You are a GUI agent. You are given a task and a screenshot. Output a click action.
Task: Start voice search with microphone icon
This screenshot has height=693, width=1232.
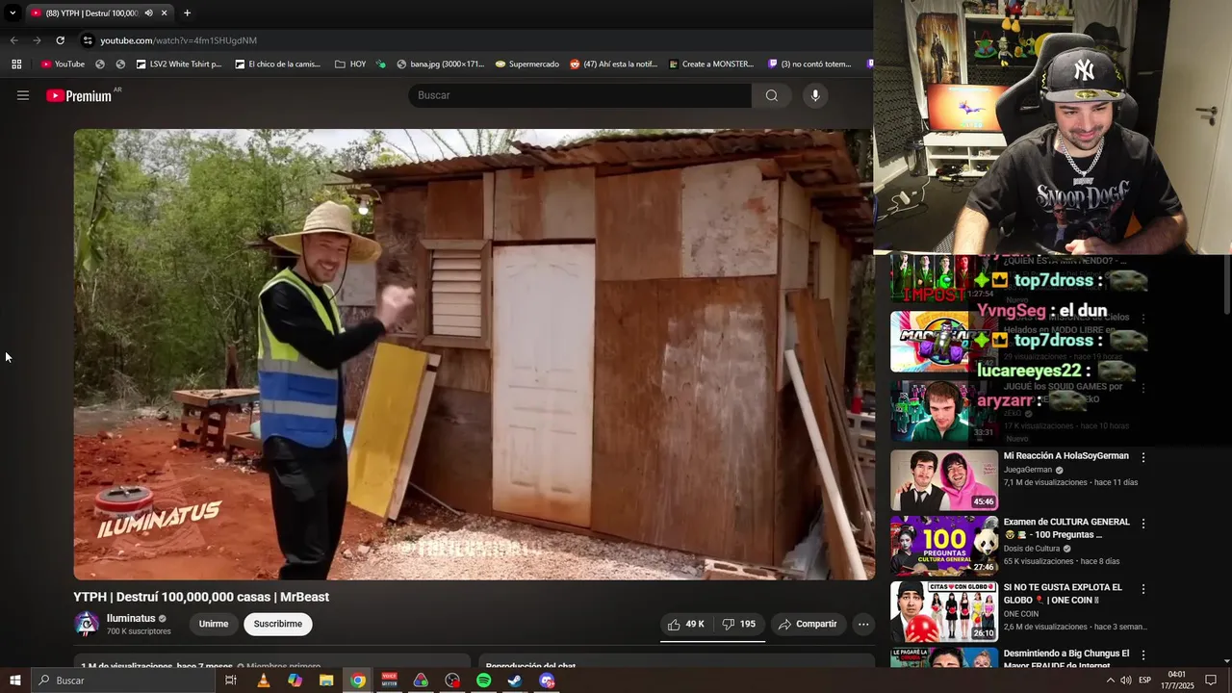coord(815,95)
